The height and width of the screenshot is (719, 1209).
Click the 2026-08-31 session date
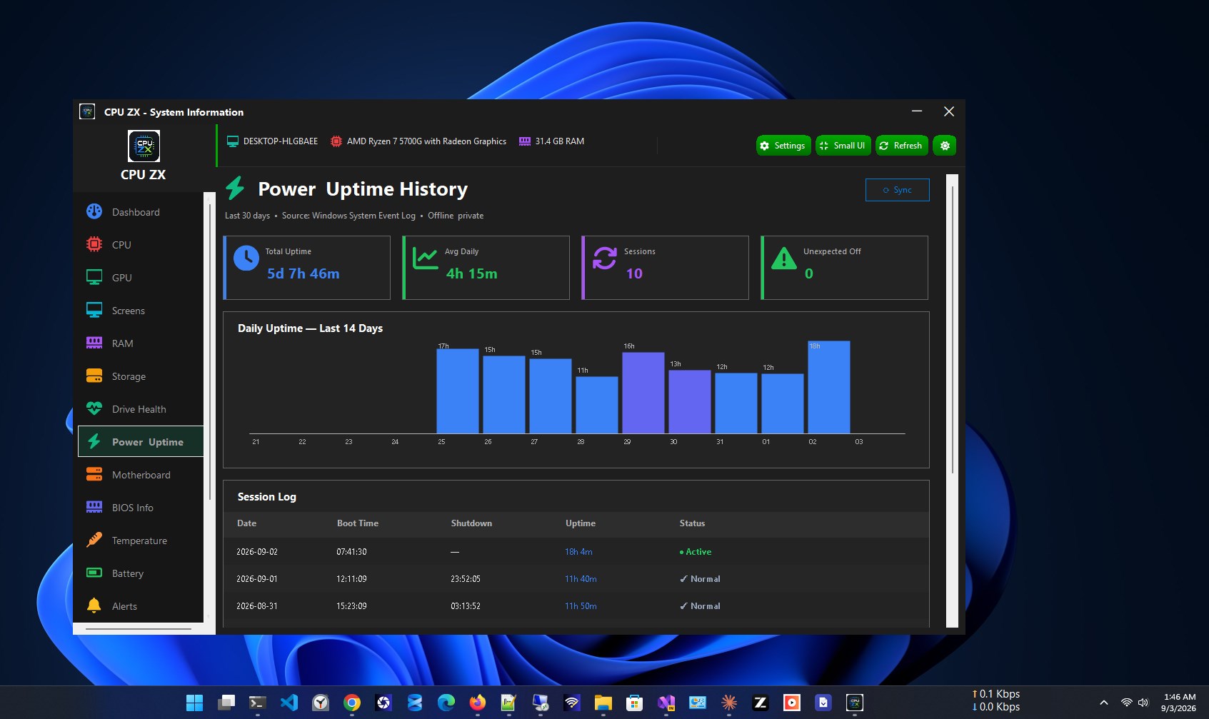pos(257,606)
